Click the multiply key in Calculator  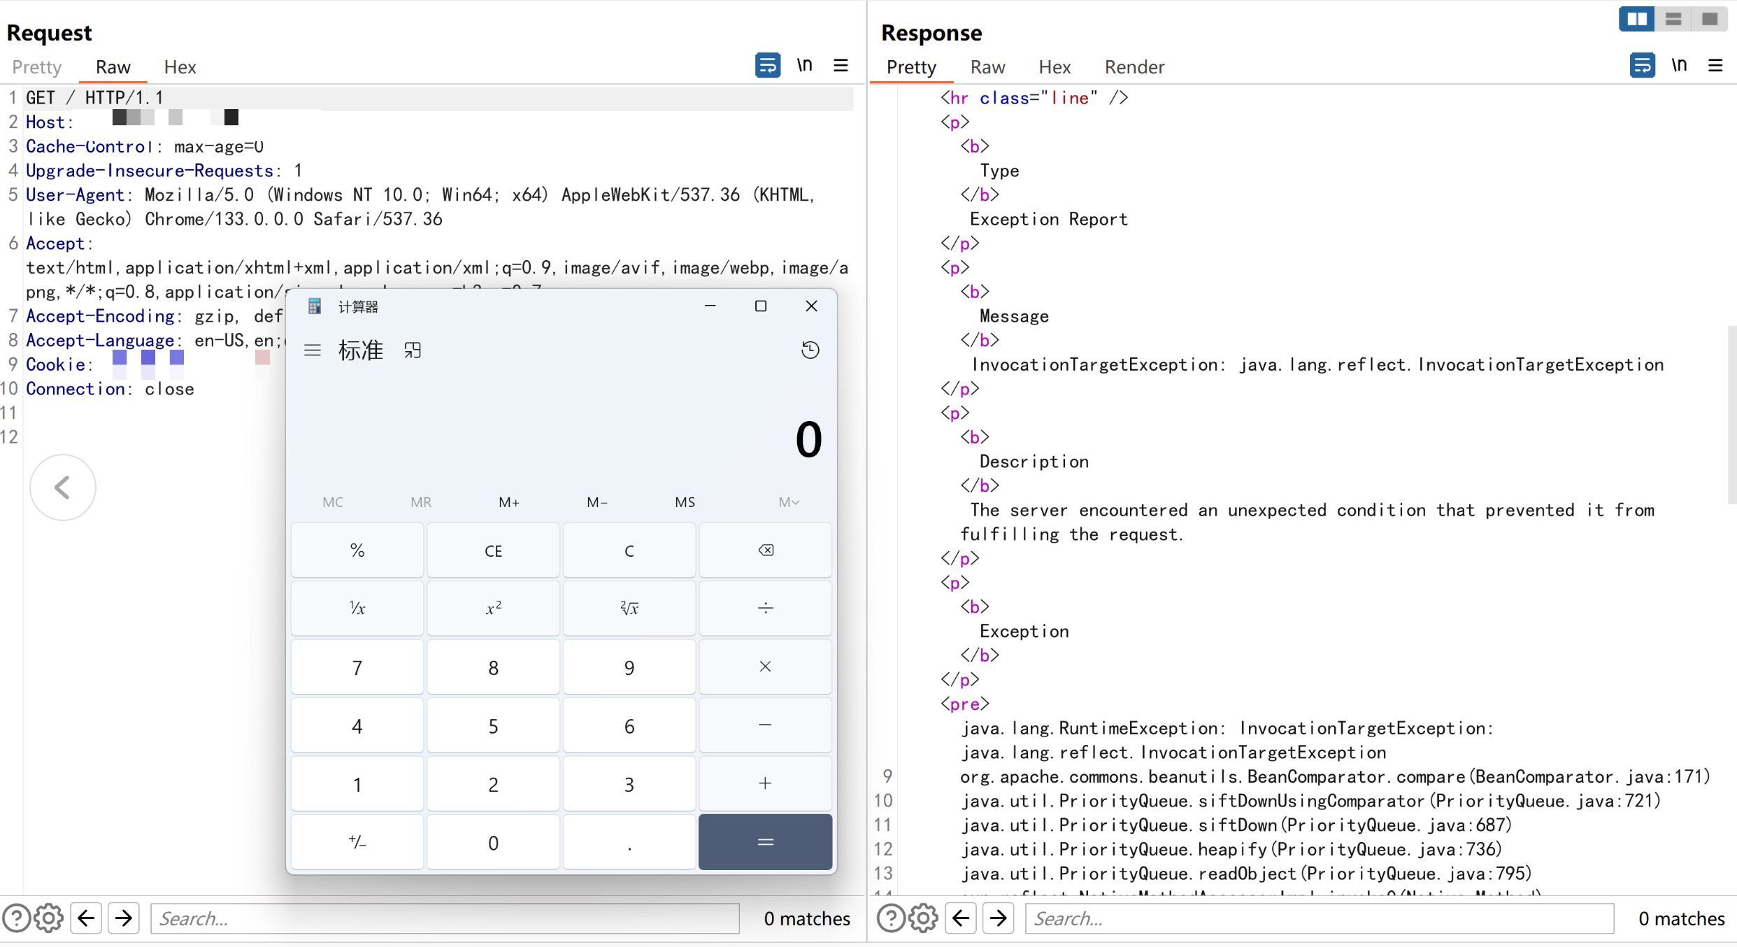pos(766,667)
